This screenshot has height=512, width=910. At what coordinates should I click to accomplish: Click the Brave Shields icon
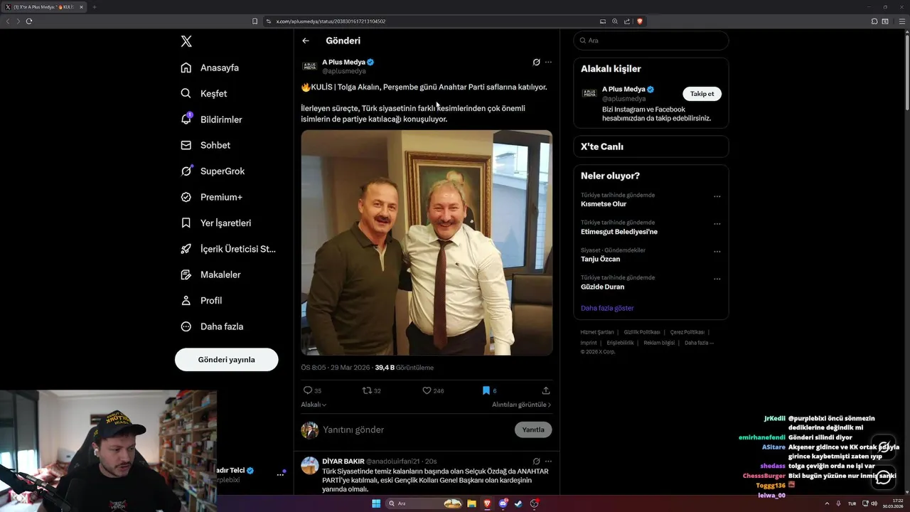tap(640, 21)
